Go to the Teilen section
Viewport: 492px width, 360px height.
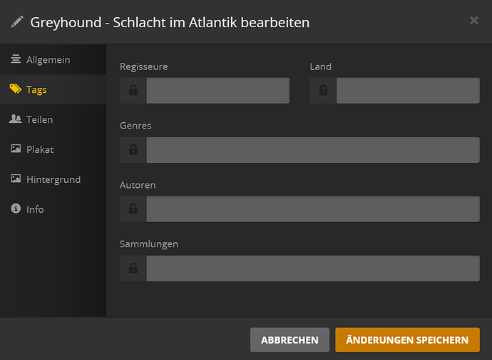click(x=39, y=119)
